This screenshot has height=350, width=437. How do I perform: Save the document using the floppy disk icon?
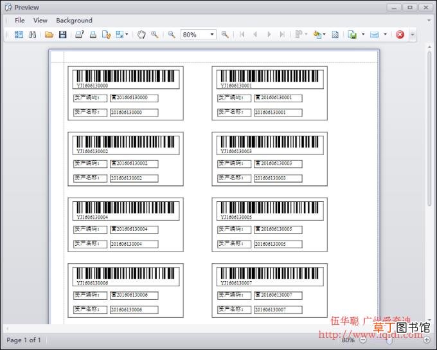pos(63,35)
